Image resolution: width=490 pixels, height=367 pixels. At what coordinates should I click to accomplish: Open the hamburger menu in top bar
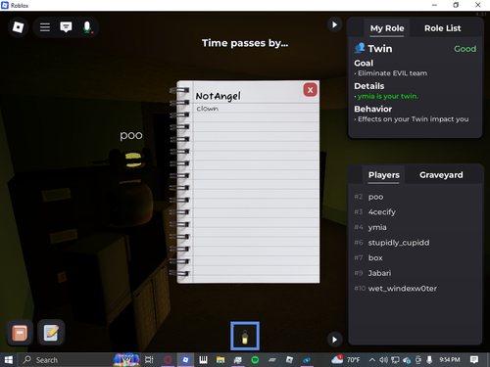pos(45,27)
